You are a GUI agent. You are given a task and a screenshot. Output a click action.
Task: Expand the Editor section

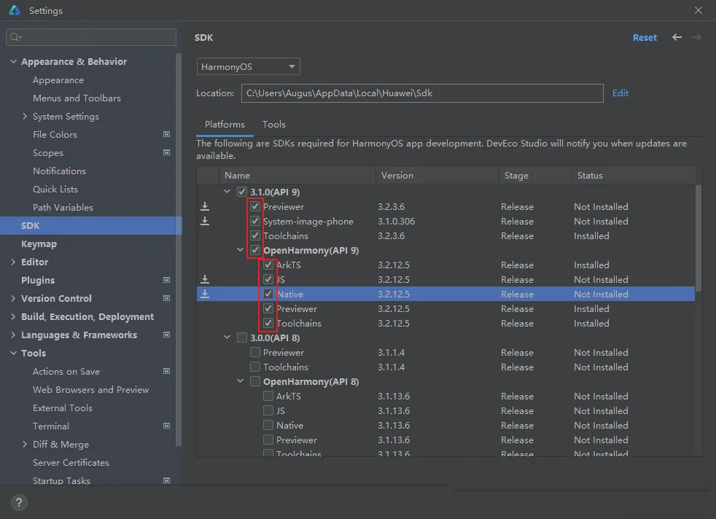[x=13, y=262]
